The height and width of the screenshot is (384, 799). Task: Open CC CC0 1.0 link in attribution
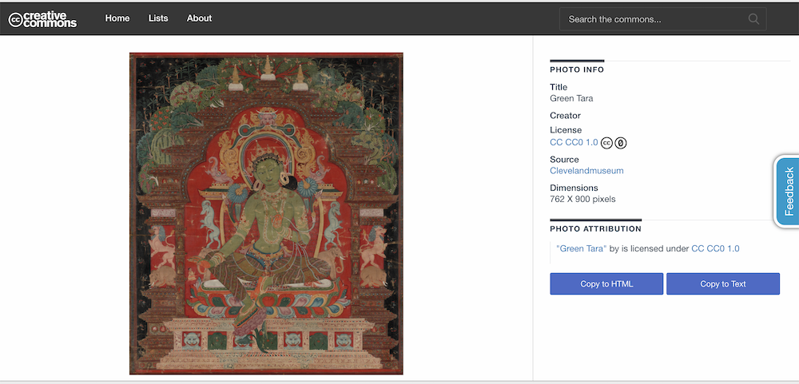715,248
